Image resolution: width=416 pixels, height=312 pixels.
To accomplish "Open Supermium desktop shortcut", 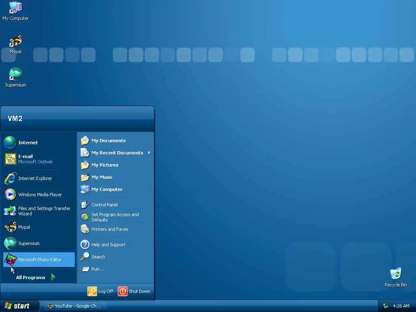I will (x=15, y=78).
